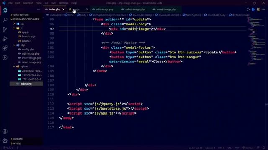Collapse the PHP-IMAGE-CRUD-AJAX project root
Image resolution: width=268 pixels, height=150 pixels.
26,19
